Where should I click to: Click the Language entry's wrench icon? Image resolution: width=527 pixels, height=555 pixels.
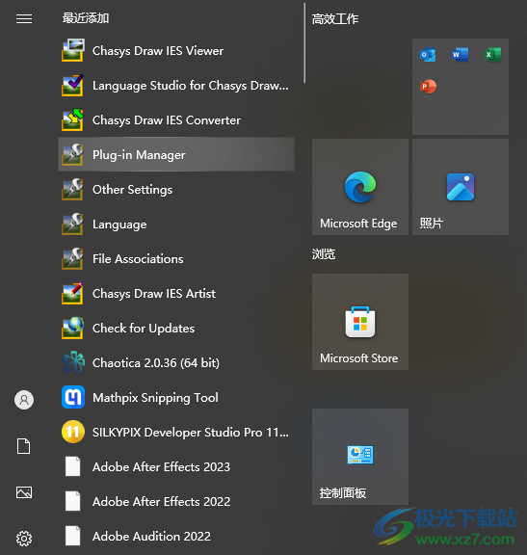pos(73,224)
